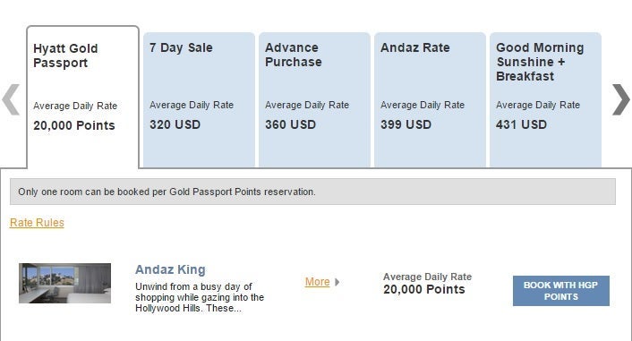
Task: Book with HGP Points button
Action: 561,291
